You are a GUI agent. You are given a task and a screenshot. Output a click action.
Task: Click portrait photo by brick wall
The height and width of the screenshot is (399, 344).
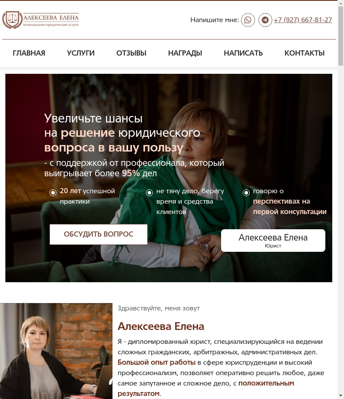point(56,351)
